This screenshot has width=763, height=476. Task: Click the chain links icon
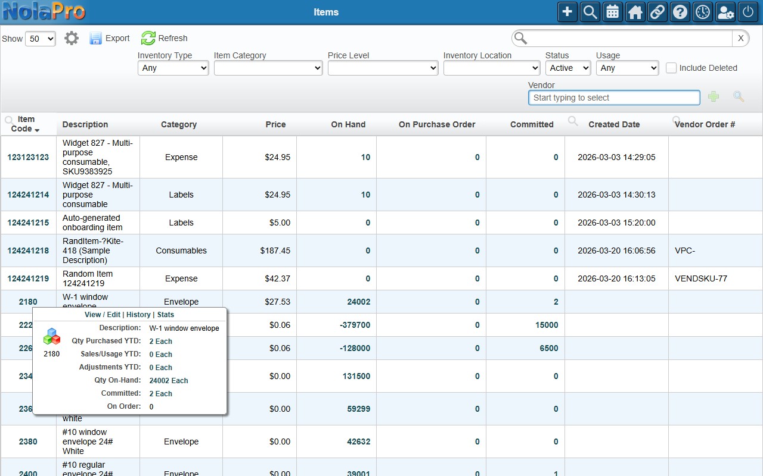657,12
